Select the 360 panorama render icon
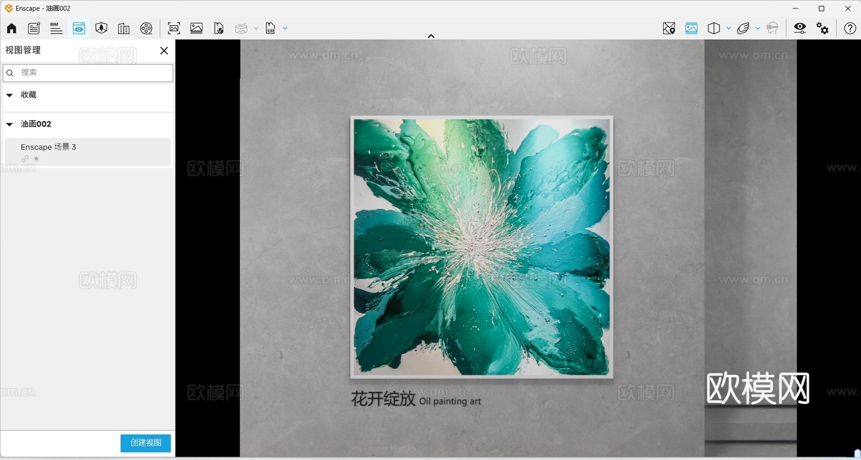The width and height of the screenshot is (861, 460). point(242,28)
